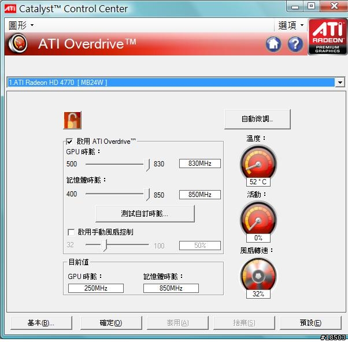The height and width of the screenshot is (342, 348).
Task: Click the current memory clock 850MHz field in 目前值
Action: (x=171, y=288)
